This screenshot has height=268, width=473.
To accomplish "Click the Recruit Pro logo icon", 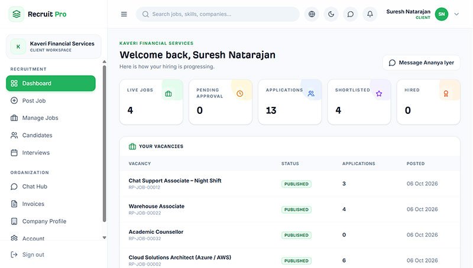I will click(x=17, y=14).
